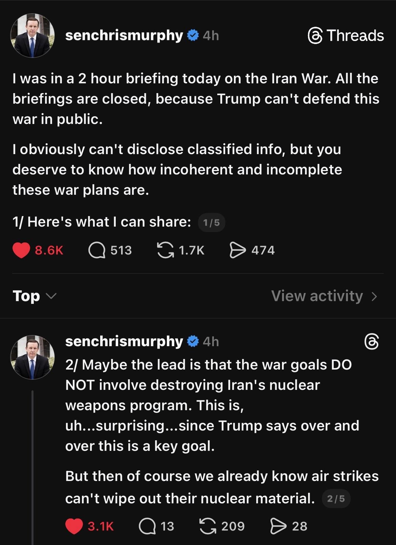Like the first post with the heart

[21, 250]
